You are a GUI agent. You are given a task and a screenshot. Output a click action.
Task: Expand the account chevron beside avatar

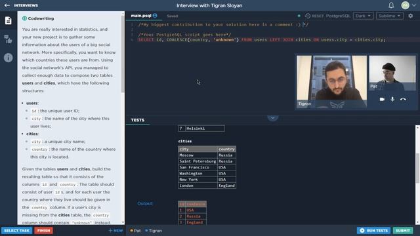[x=414, y=5]
